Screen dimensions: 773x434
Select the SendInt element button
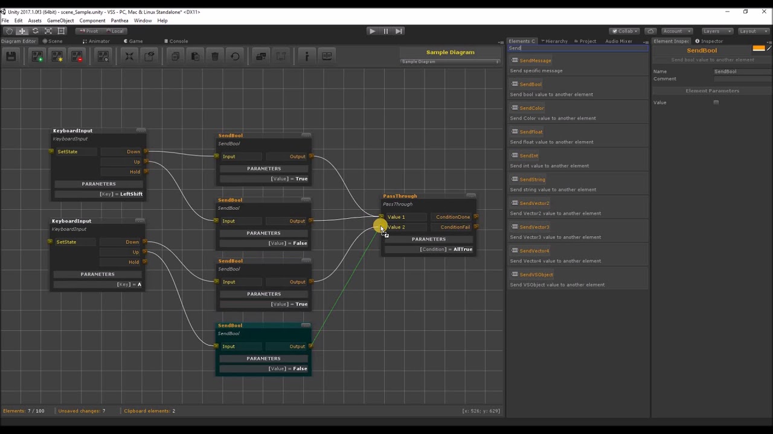click(x=524, y=156)
